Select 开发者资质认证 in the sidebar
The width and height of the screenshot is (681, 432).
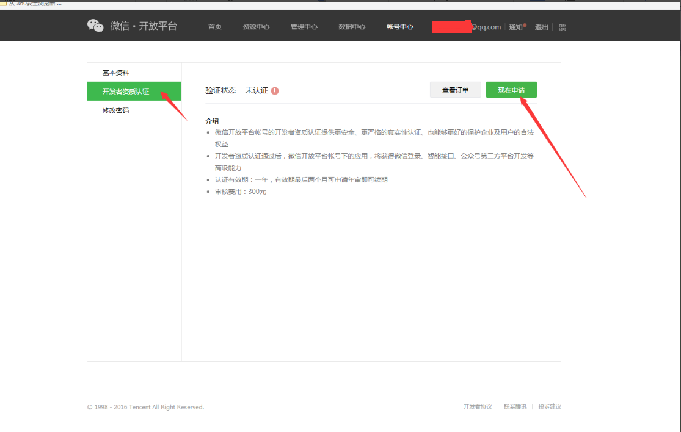[134, 91]
